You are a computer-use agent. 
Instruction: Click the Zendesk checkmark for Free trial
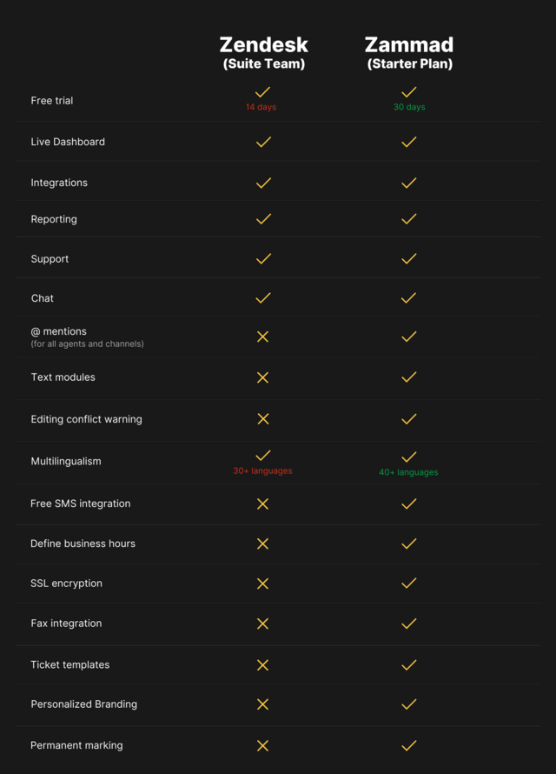click(262, 92)
